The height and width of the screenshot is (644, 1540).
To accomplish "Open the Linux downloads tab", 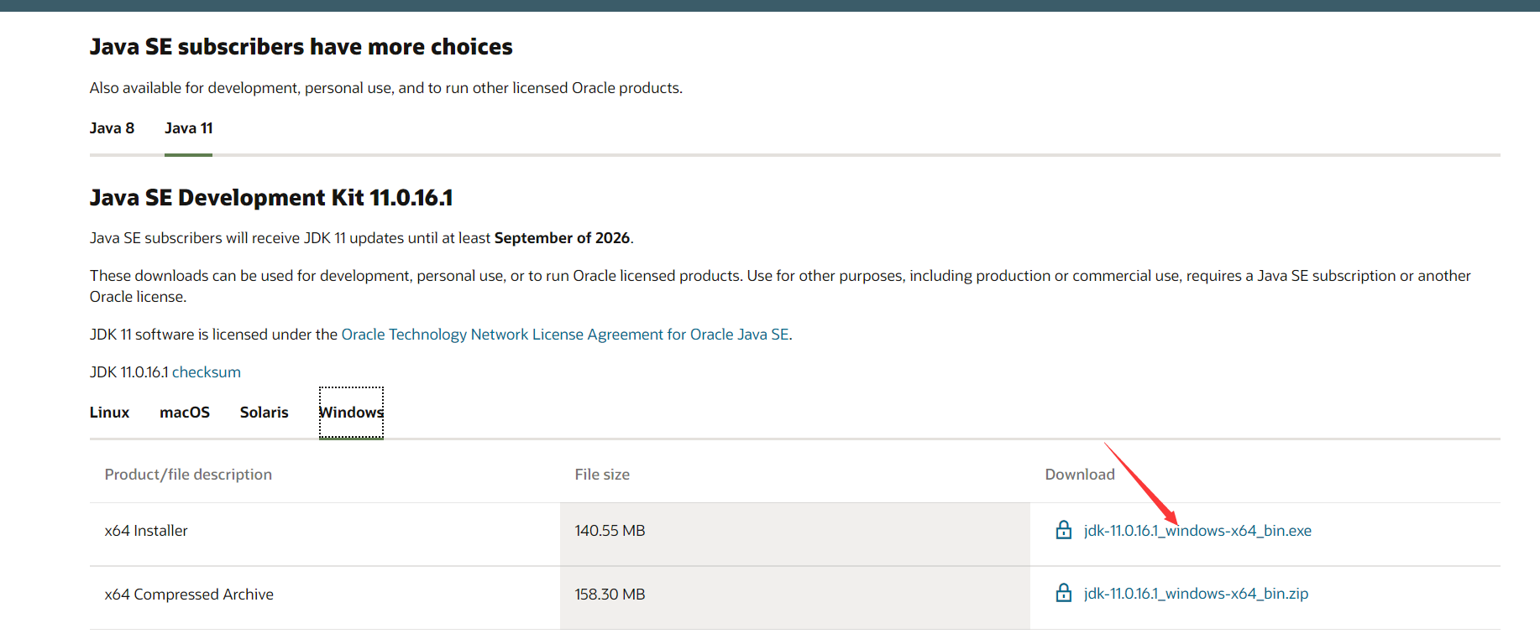I will [x=109, y=413].
